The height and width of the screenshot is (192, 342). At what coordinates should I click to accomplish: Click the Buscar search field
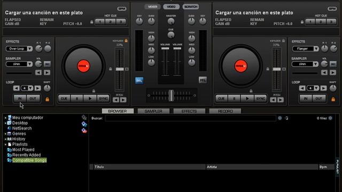190,118
